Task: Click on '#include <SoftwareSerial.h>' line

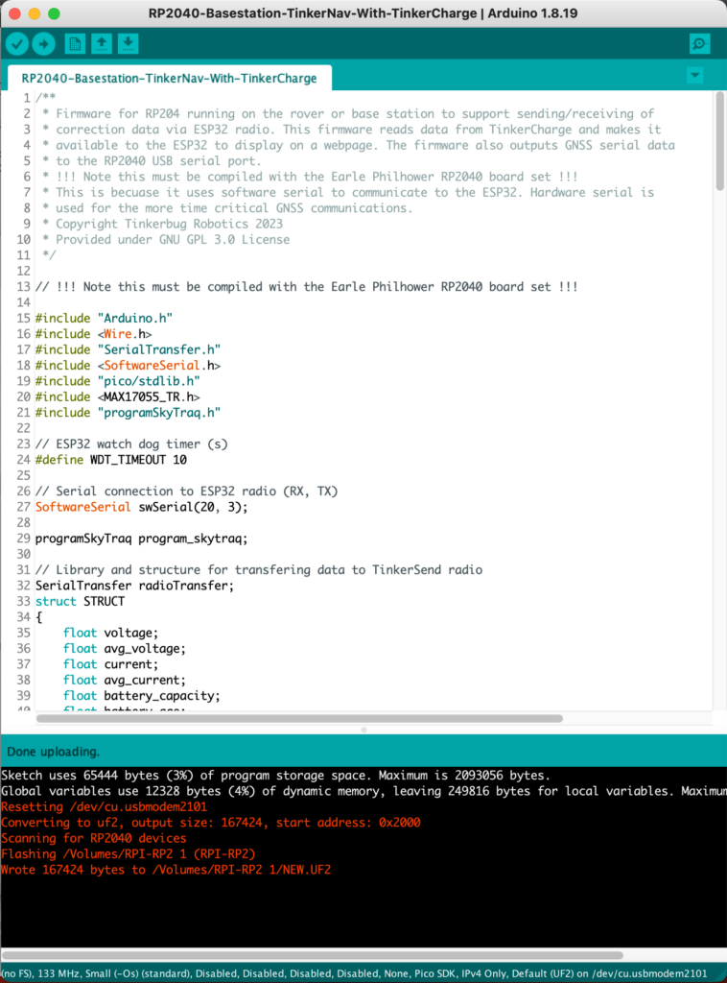Action: point(128,365)
